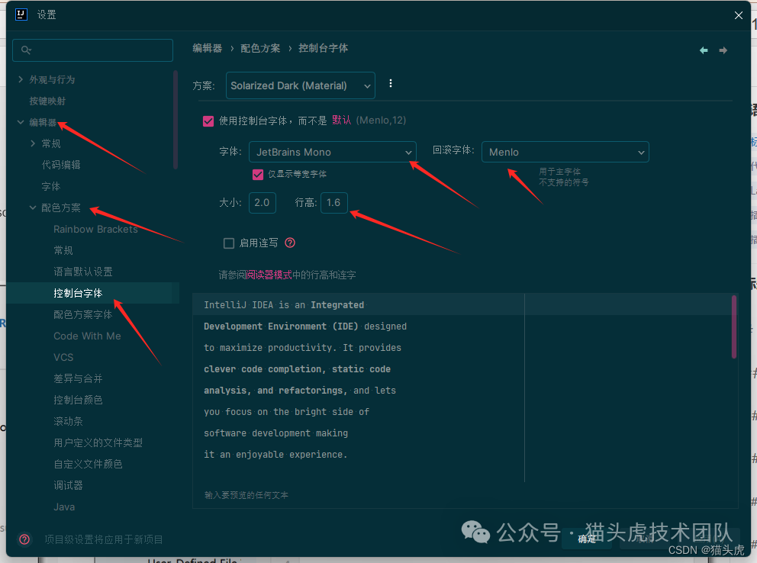Select 配色方案字体 in the tree
Image resolution: width=757 pixels, height=563 pixels.
pos(83,314)
